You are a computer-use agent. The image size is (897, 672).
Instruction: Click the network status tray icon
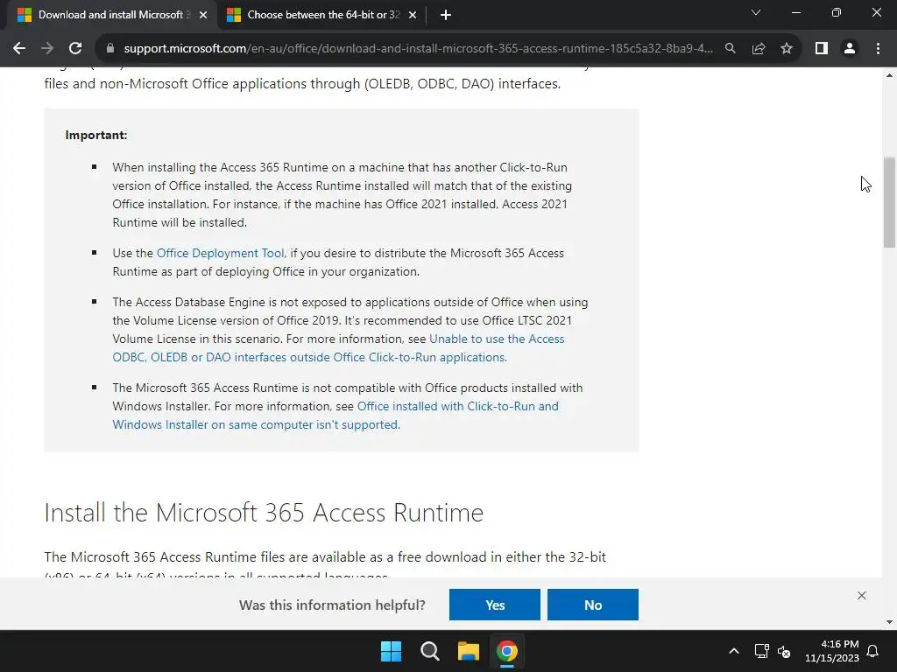tap(761, 651)
